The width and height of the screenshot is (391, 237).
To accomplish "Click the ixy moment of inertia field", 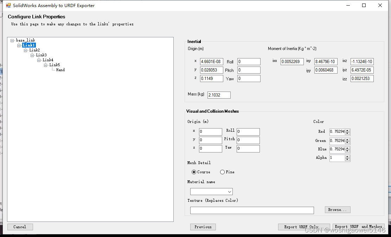I will click(326, 61).
